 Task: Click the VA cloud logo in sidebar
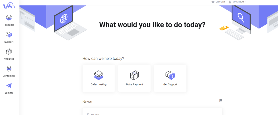pyautogui.click(x=9, y=6)
